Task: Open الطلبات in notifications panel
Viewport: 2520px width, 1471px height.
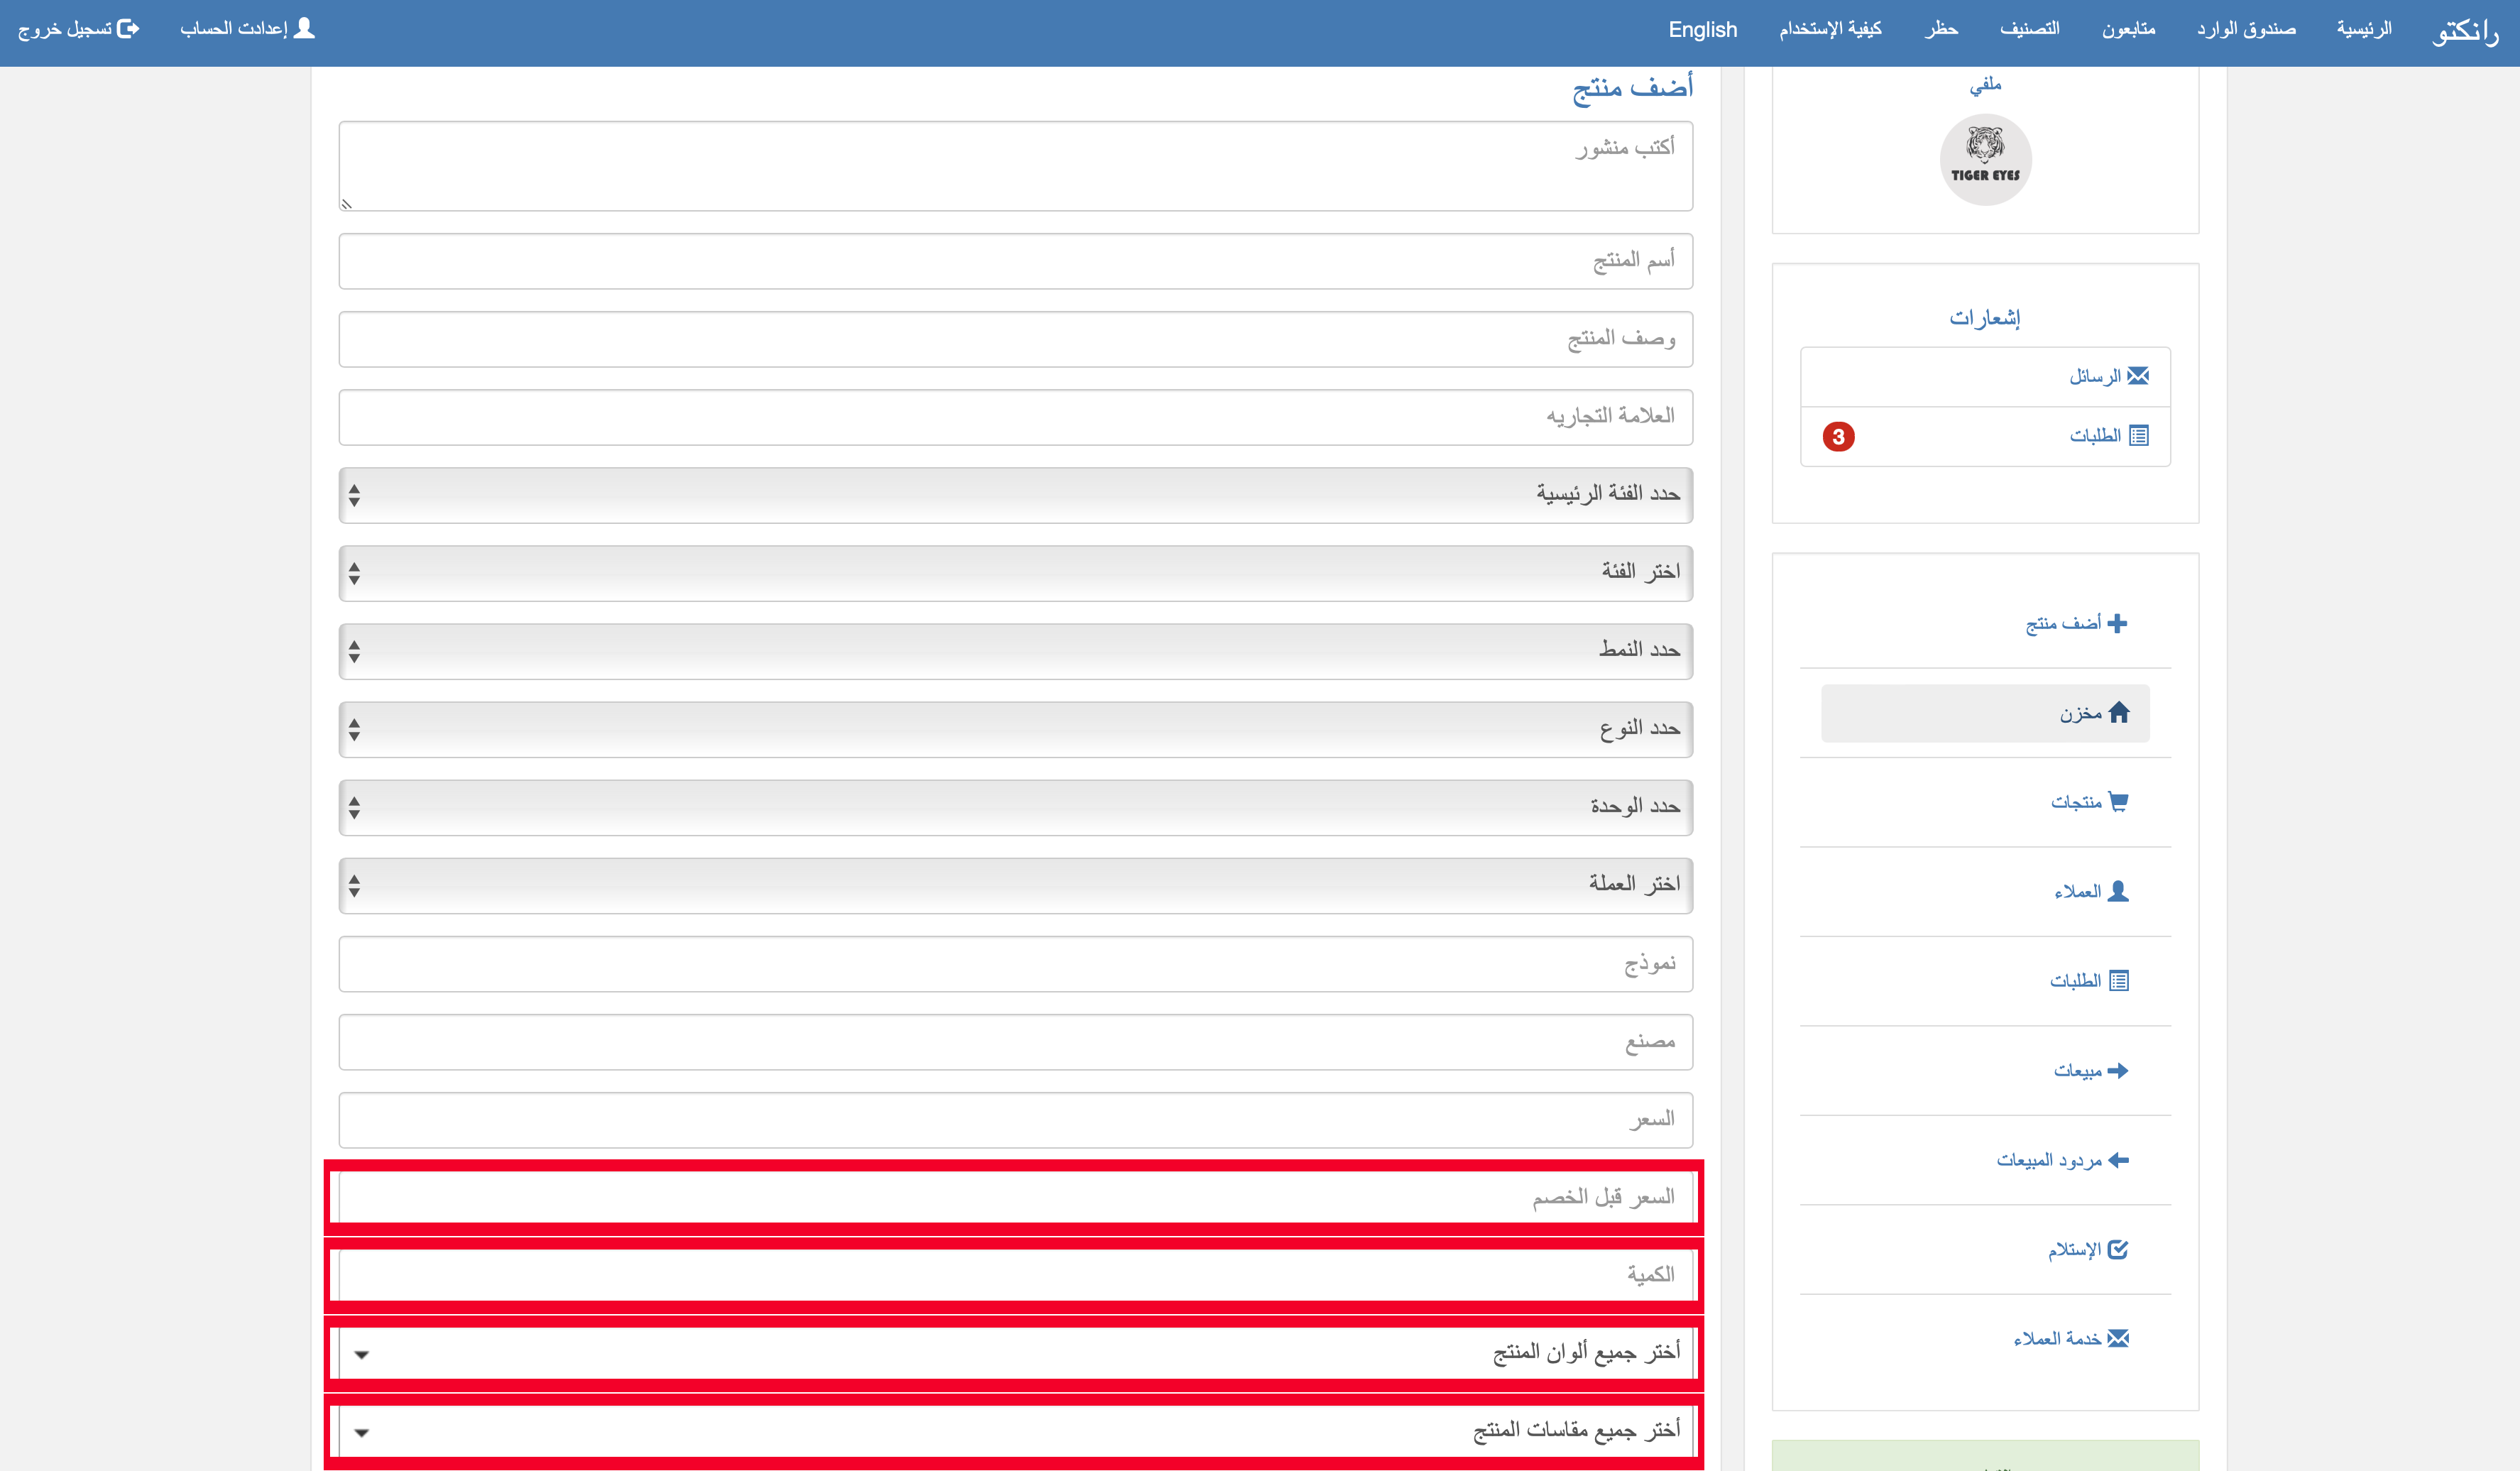Action: click(x=1985, y=436)
